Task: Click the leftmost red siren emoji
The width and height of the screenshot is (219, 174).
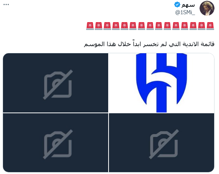Action: [x=90, y=26]
